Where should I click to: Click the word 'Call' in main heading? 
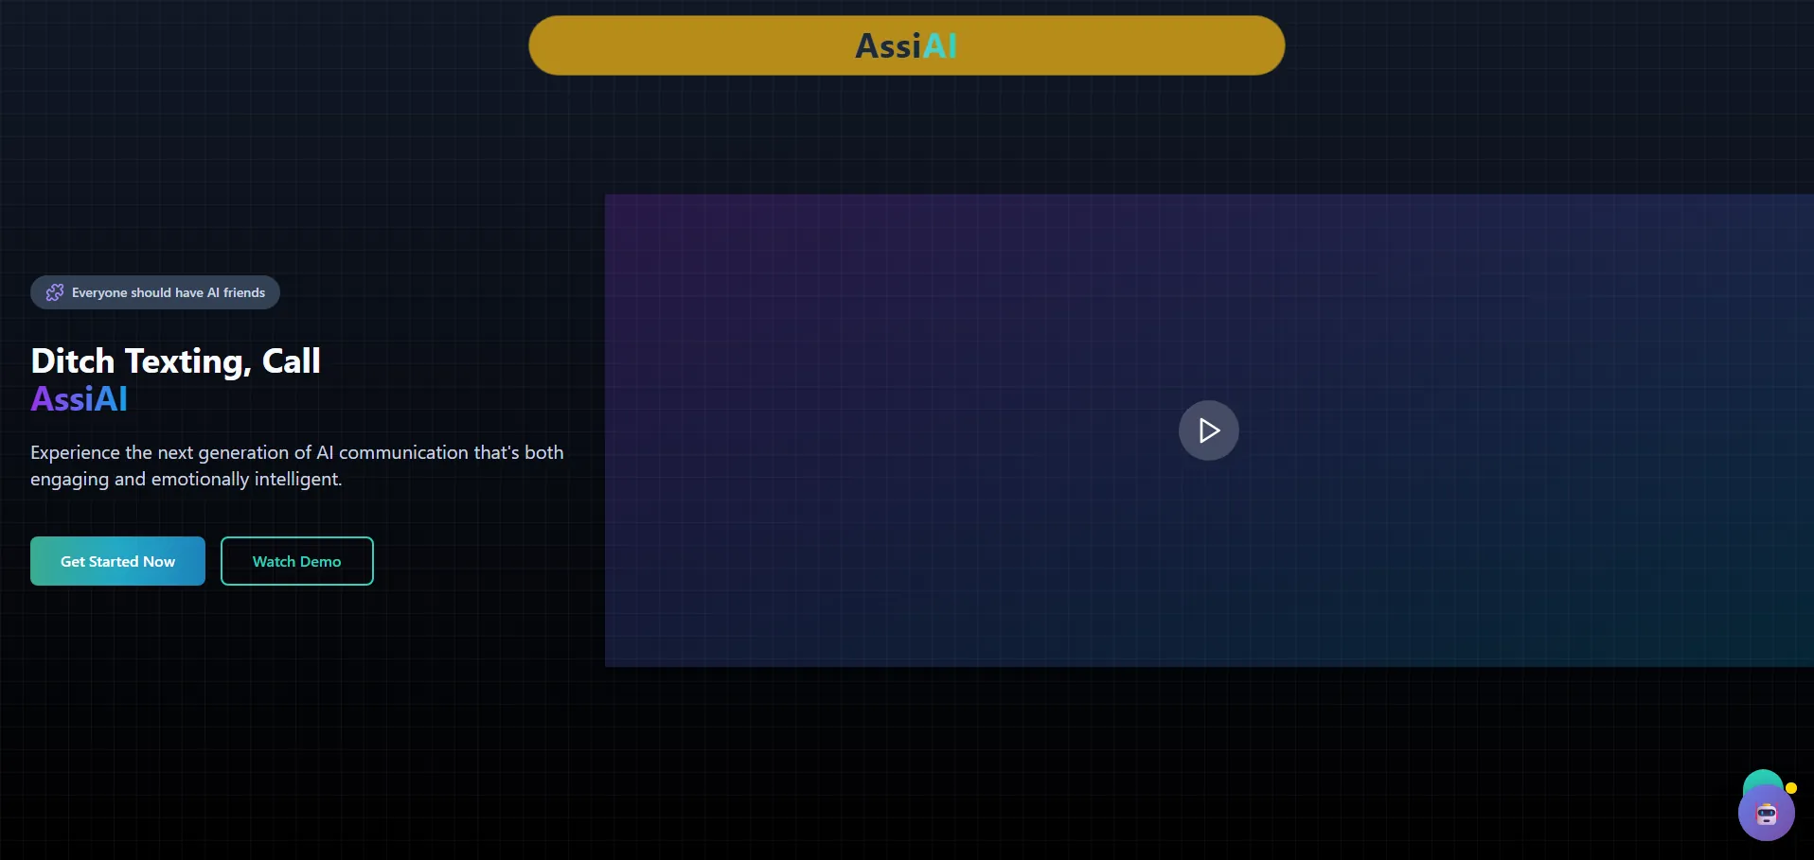point(291,360)
